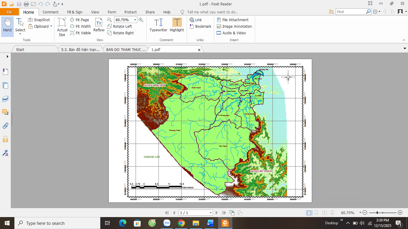The width and height of the screenshot is (408, 229).
Task: Click the zoom slider in status bar
Action: [382, 213]
